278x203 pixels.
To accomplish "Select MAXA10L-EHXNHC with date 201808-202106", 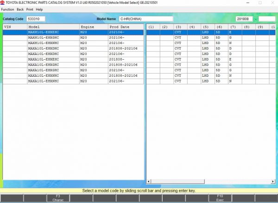I will click(x=73, y=75).
